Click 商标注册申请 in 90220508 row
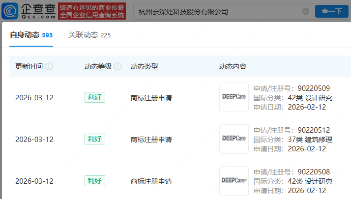The height and width of the screenshot is (199, 351). pyautogui.click(x=151, y=181)
